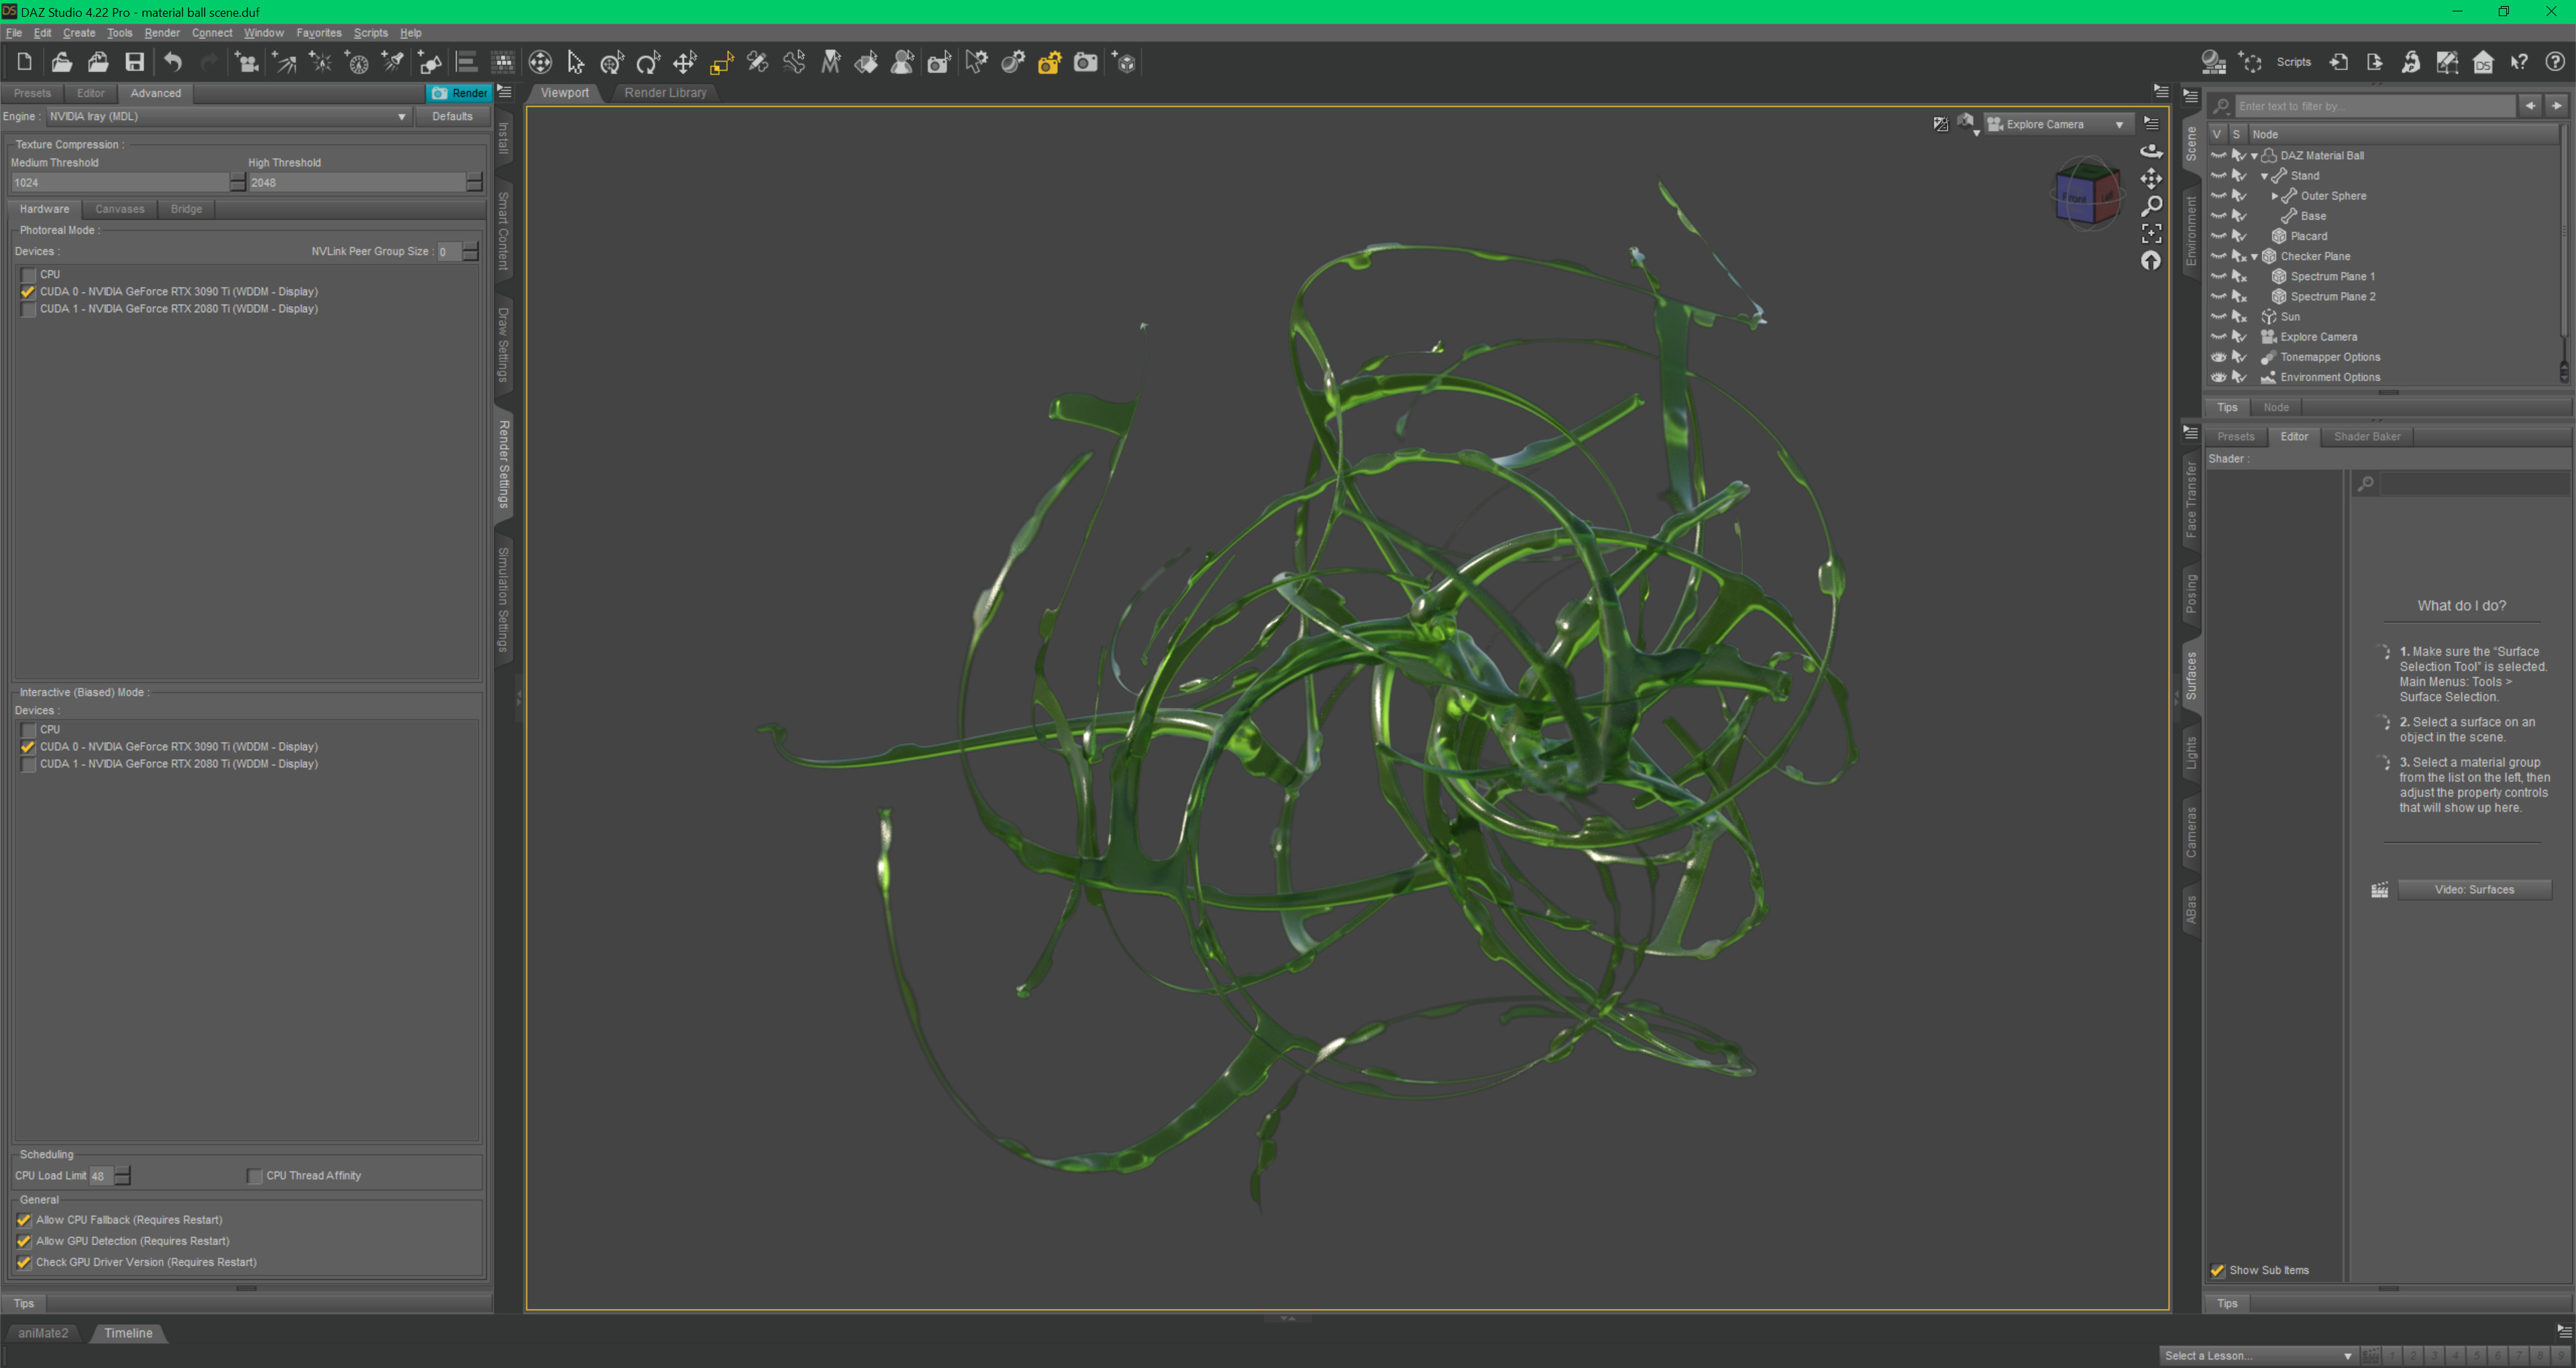
Task: Enable CPU in Photoreal Mode devices
Action: [29, 274]
